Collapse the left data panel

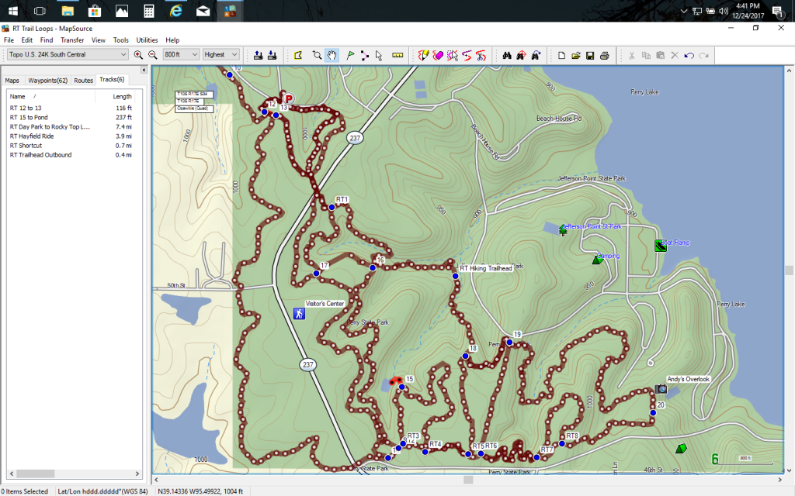144,70
